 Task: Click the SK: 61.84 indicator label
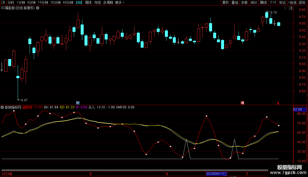(x=51, y=107)
